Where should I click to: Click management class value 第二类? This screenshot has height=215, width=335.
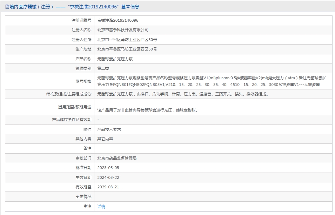coord(103,68)
